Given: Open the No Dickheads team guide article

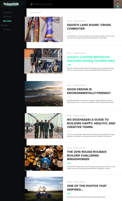Looking at the screenshot, I should tap(91, 123).
